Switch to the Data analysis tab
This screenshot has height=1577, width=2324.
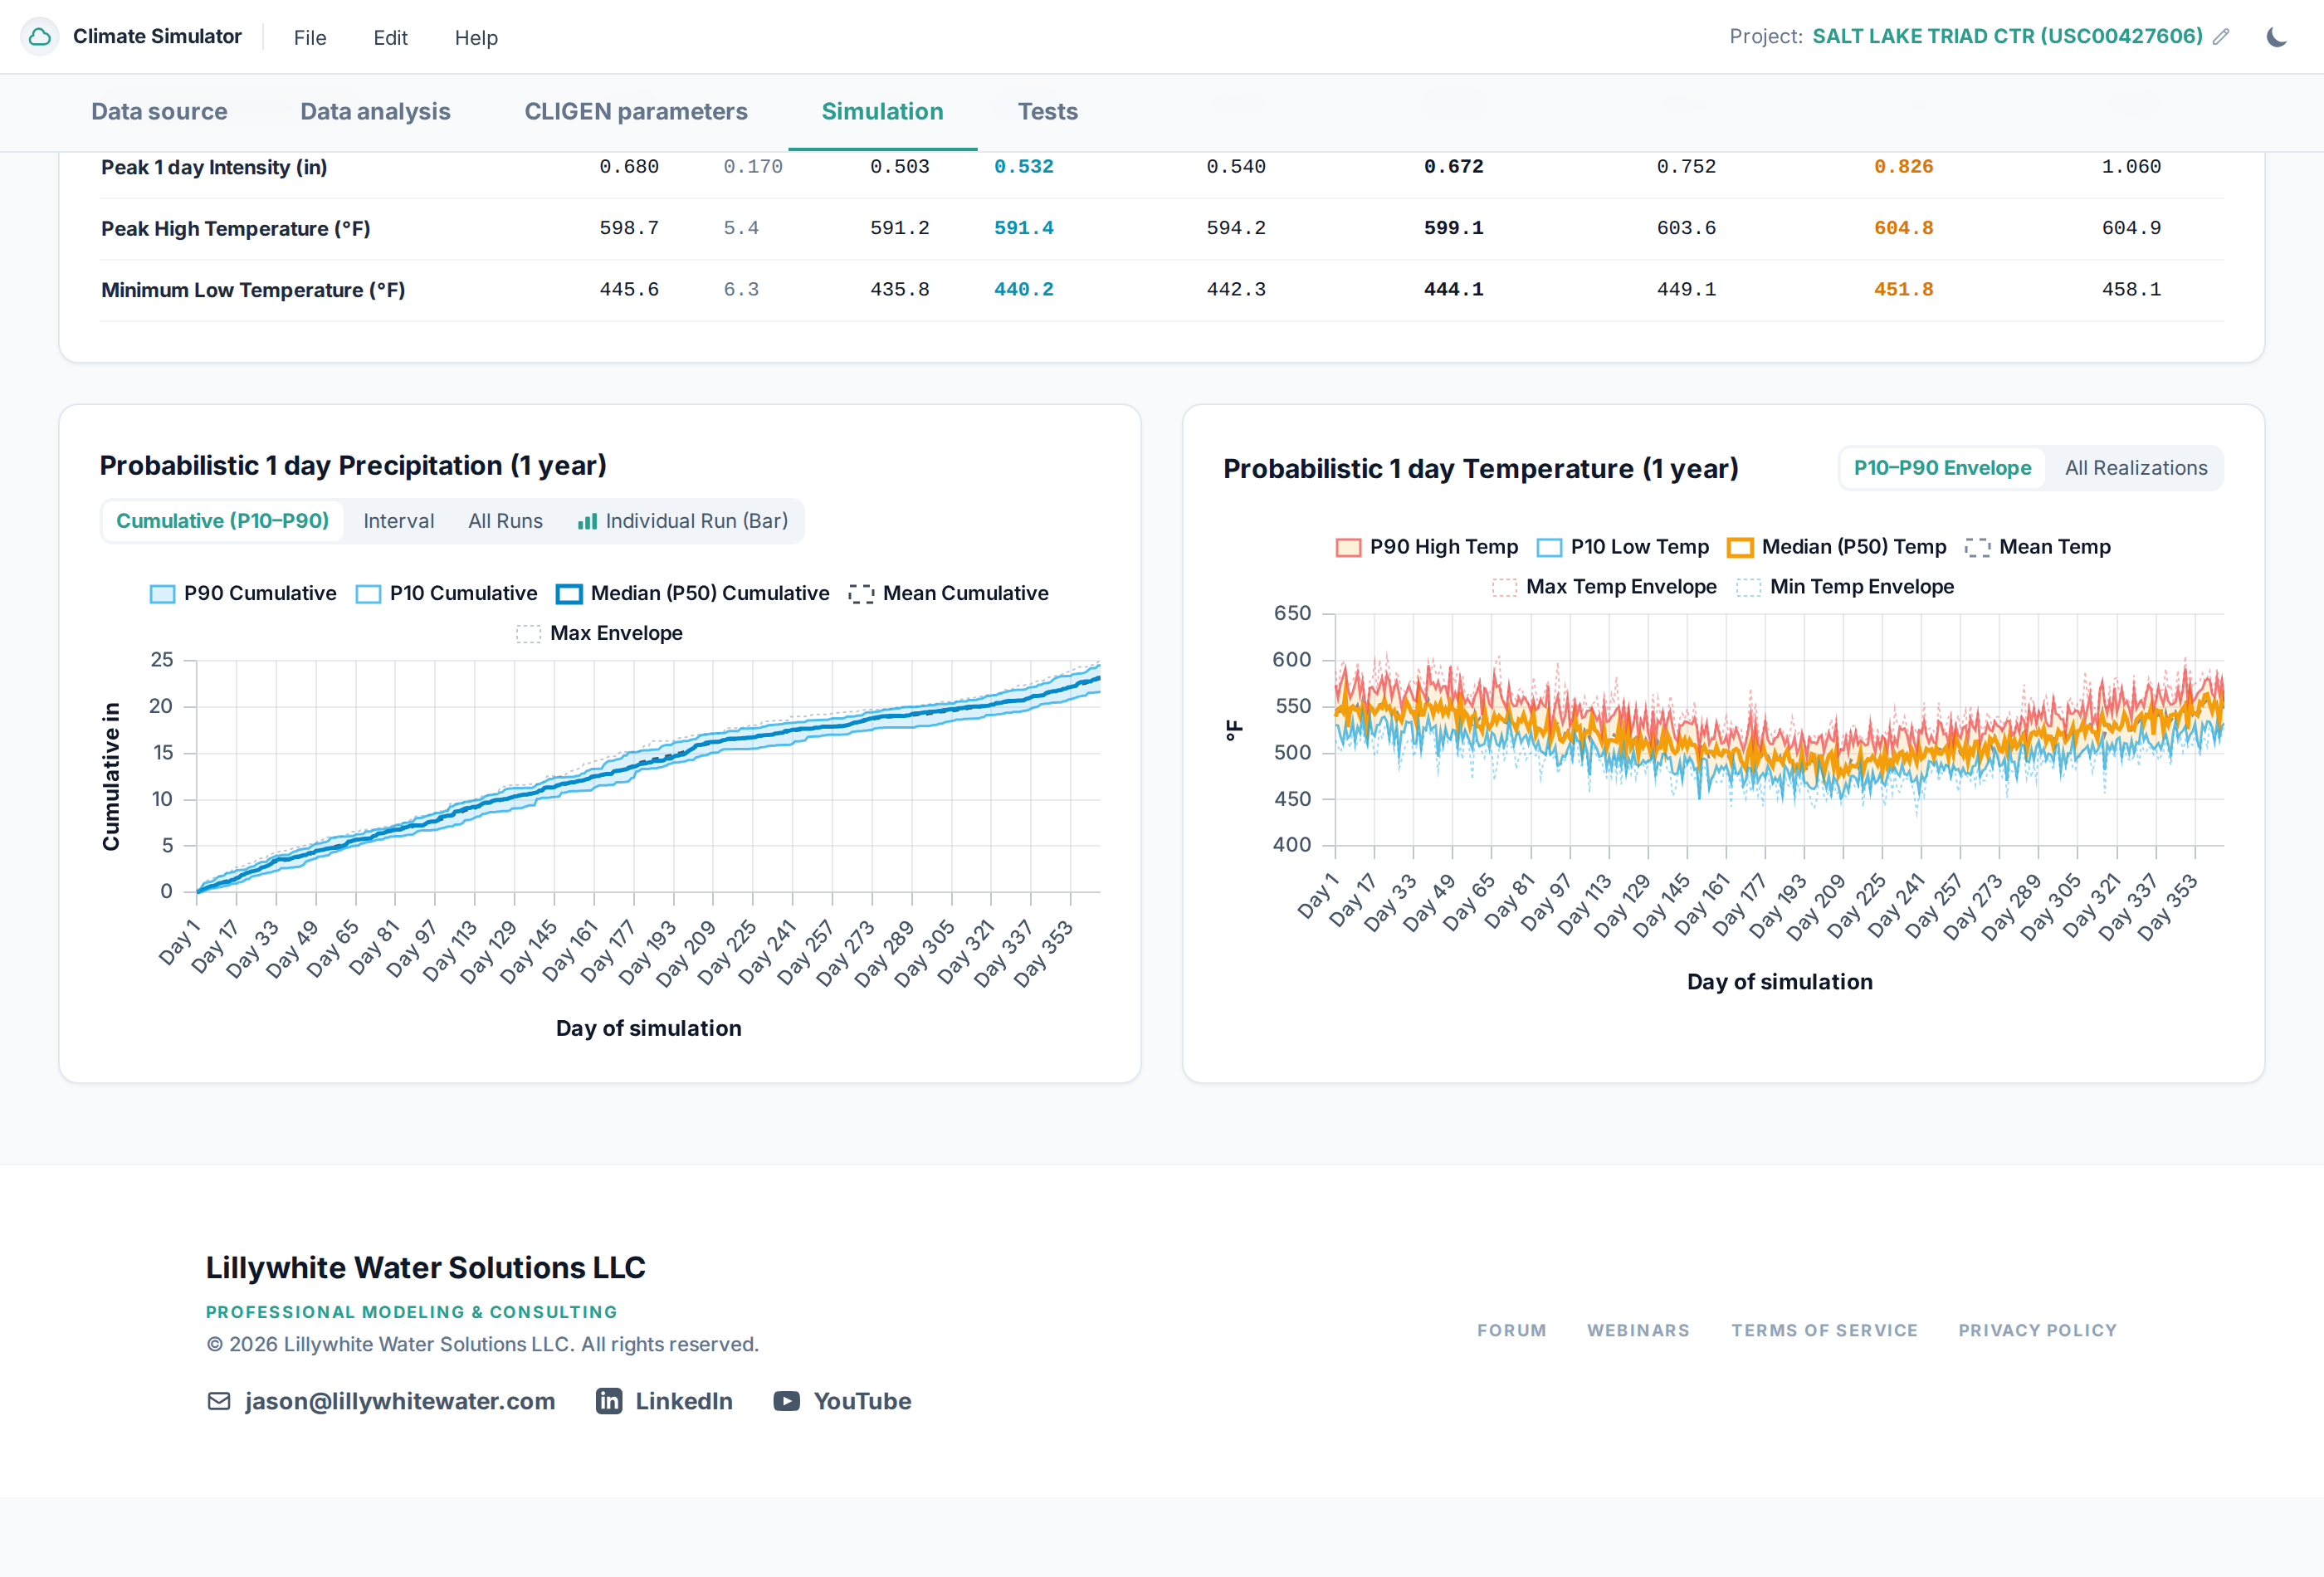[375, 111]
